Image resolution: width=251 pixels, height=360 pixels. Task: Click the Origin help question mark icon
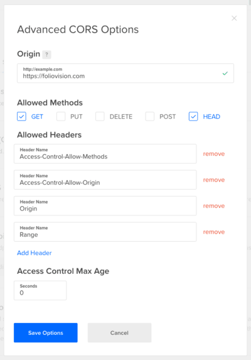47,55
